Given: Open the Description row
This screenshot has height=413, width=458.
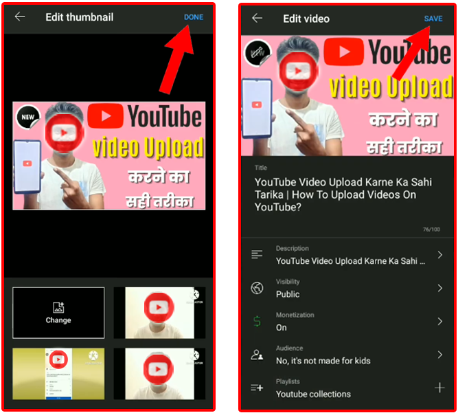Looking at the screenshot, I should tap(347, 255).
